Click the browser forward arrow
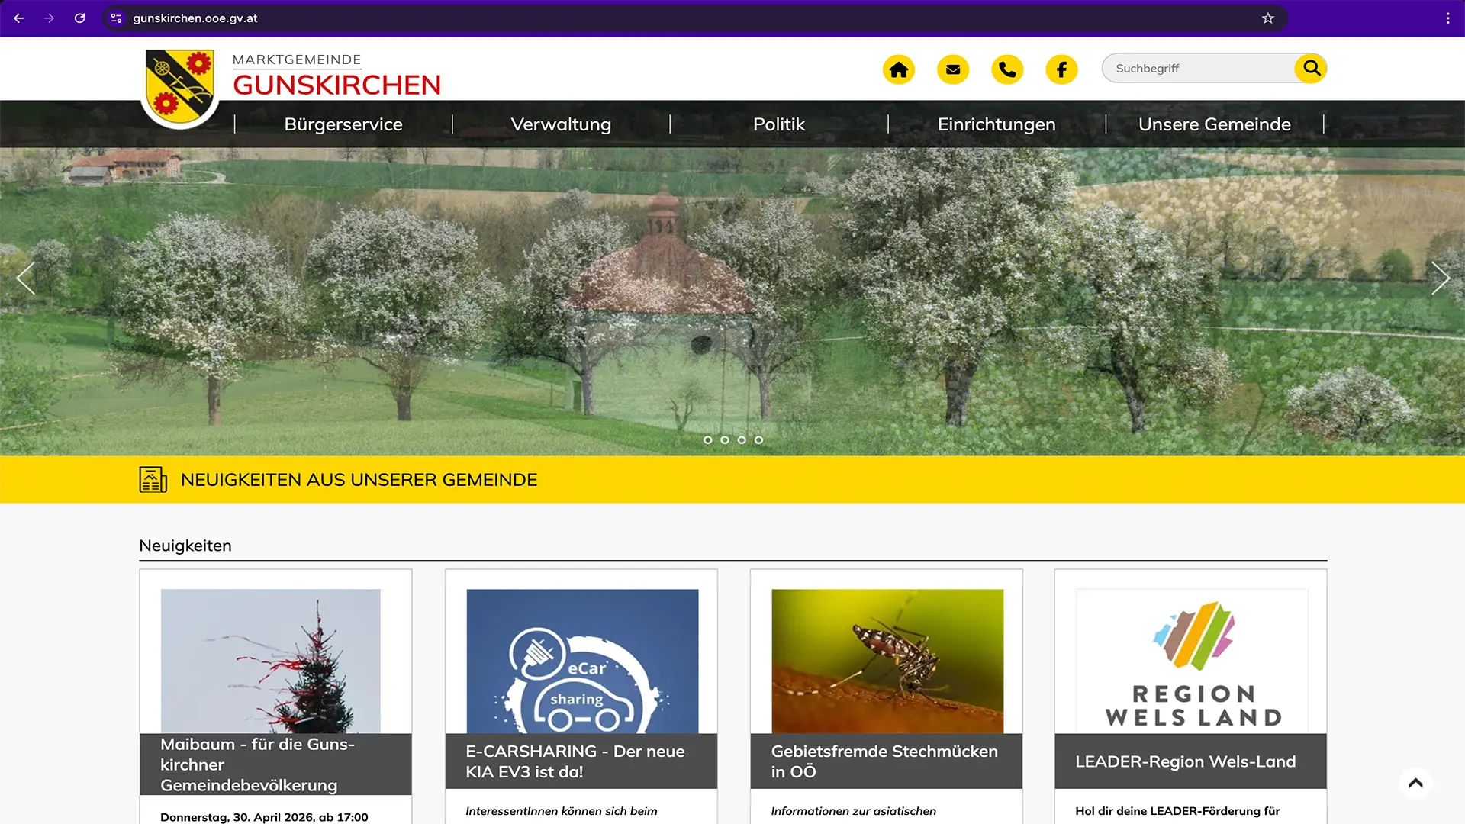 [x=50, y=18]
